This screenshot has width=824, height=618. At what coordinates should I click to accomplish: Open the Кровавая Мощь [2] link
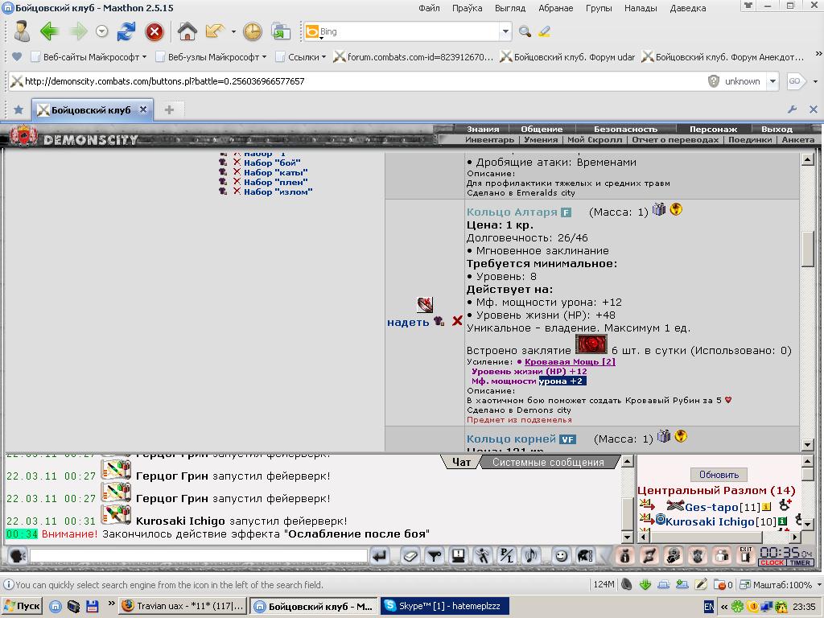(x=570, y=361)
